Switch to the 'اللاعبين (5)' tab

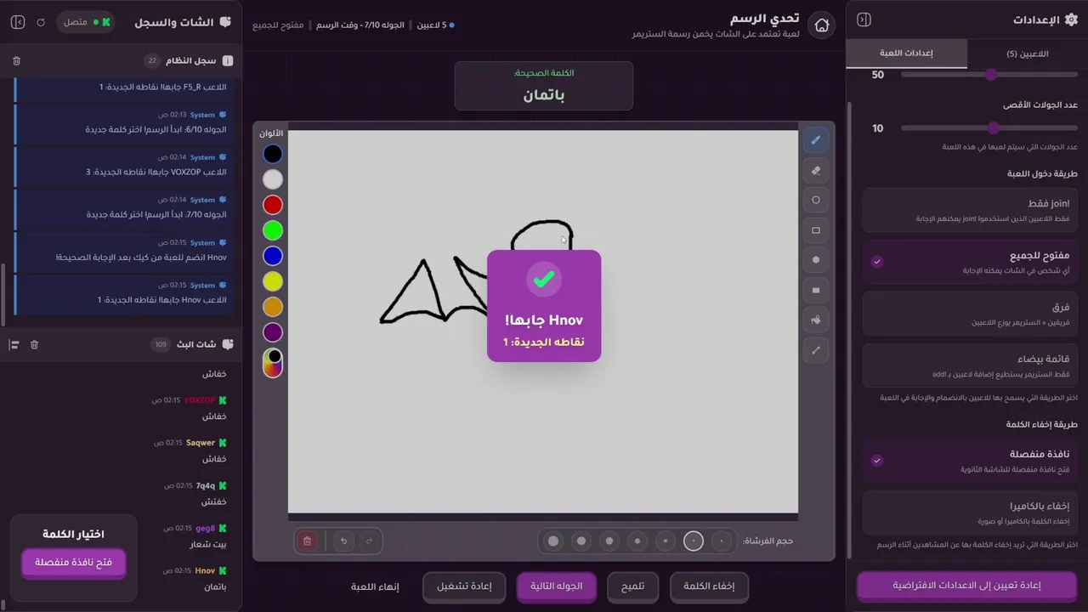(x=1027, y=54)
